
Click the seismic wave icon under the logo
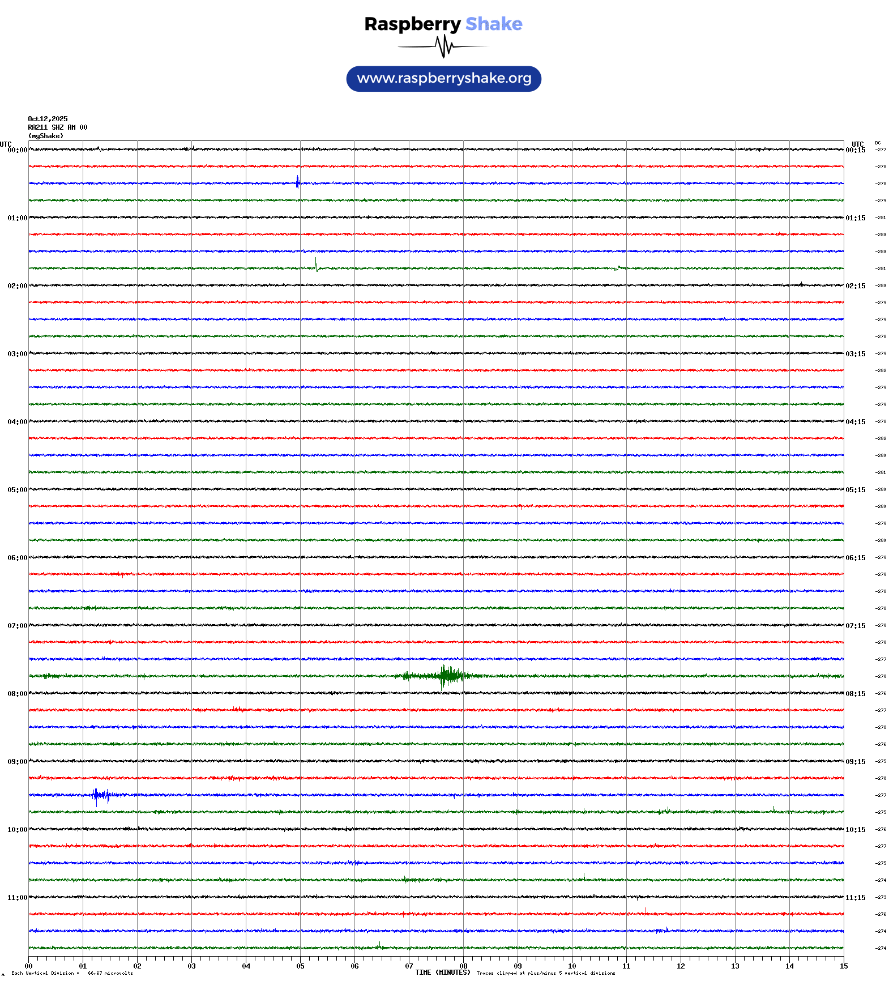(443, 46)
